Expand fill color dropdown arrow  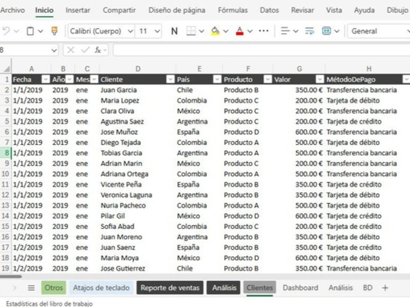(225, 32)
